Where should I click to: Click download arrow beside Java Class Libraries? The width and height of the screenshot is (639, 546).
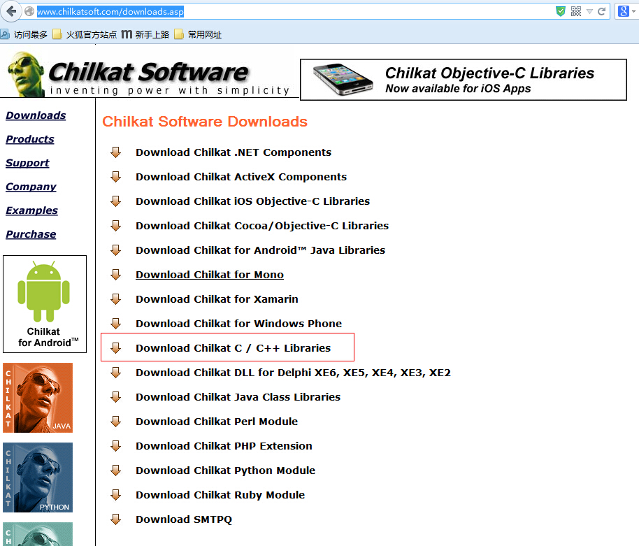coord(116,397)
